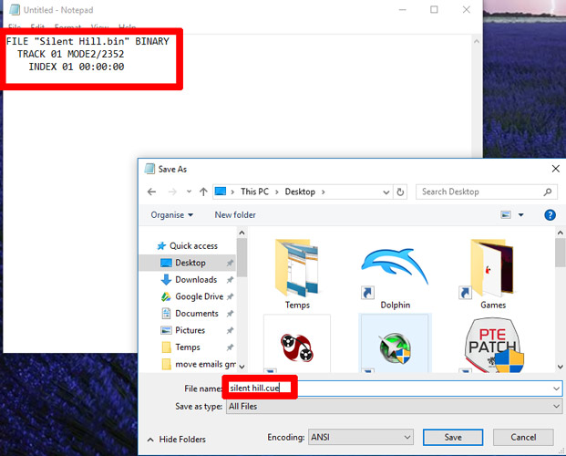Screen dimensions: 566x456
Task: Close the Save As dialog
Action: click(556, 169)
